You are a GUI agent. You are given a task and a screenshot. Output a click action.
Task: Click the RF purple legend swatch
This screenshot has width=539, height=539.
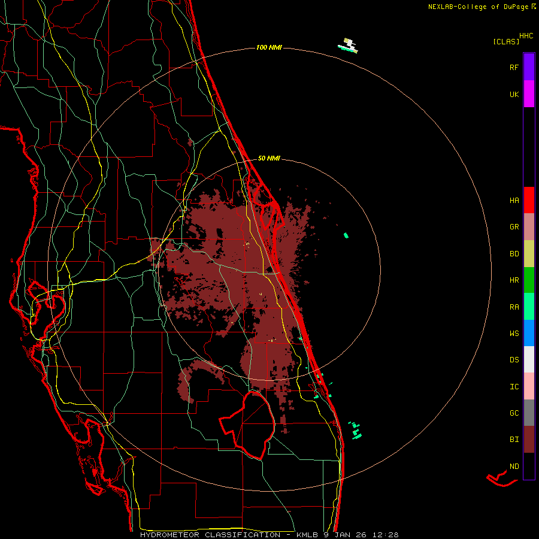coord(529,67)
